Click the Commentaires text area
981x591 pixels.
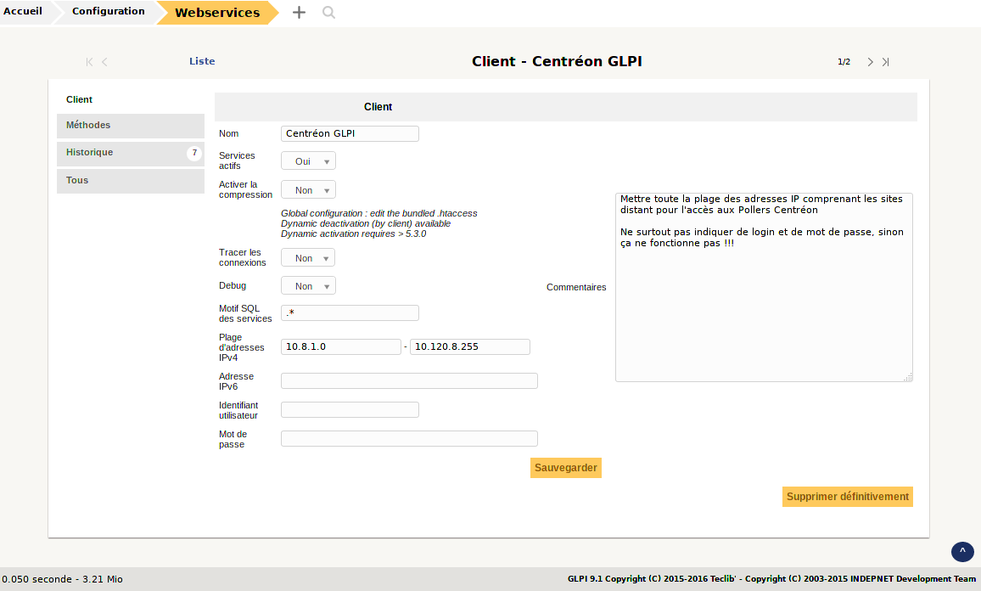pos(763,286)
